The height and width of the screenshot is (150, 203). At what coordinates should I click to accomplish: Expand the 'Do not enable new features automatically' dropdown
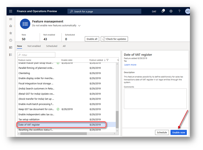click(x=80, y=26)
